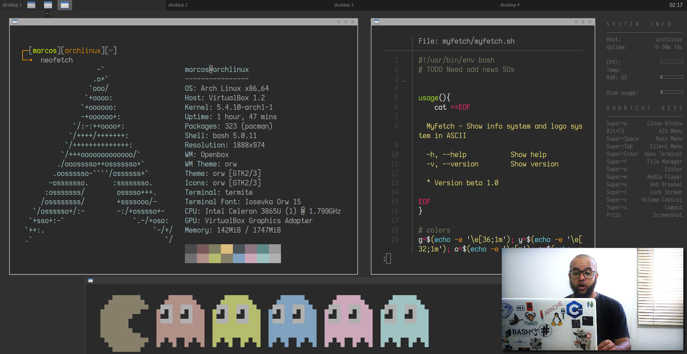Switch to desktop 1 in the pager
The height and width of the screenshot is (354, 687).
tap(12, 5)
